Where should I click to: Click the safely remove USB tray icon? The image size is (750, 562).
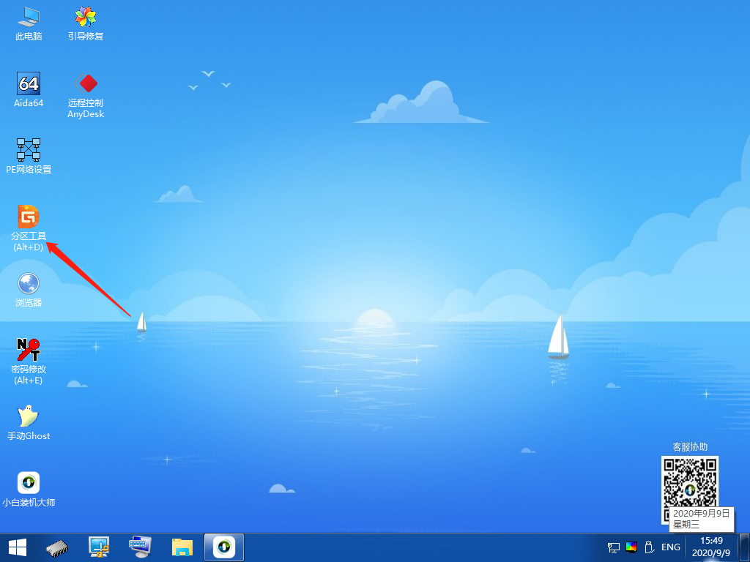point(649,547)
